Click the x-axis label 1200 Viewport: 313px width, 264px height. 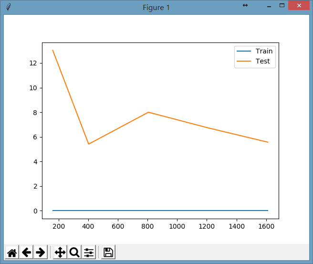[207, 226]
